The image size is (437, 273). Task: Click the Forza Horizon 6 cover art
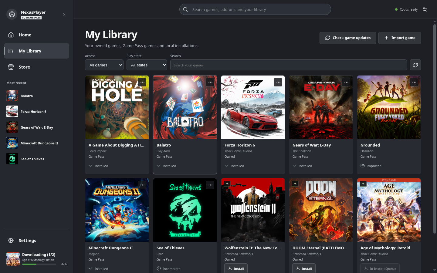click(x=253, y=107)
